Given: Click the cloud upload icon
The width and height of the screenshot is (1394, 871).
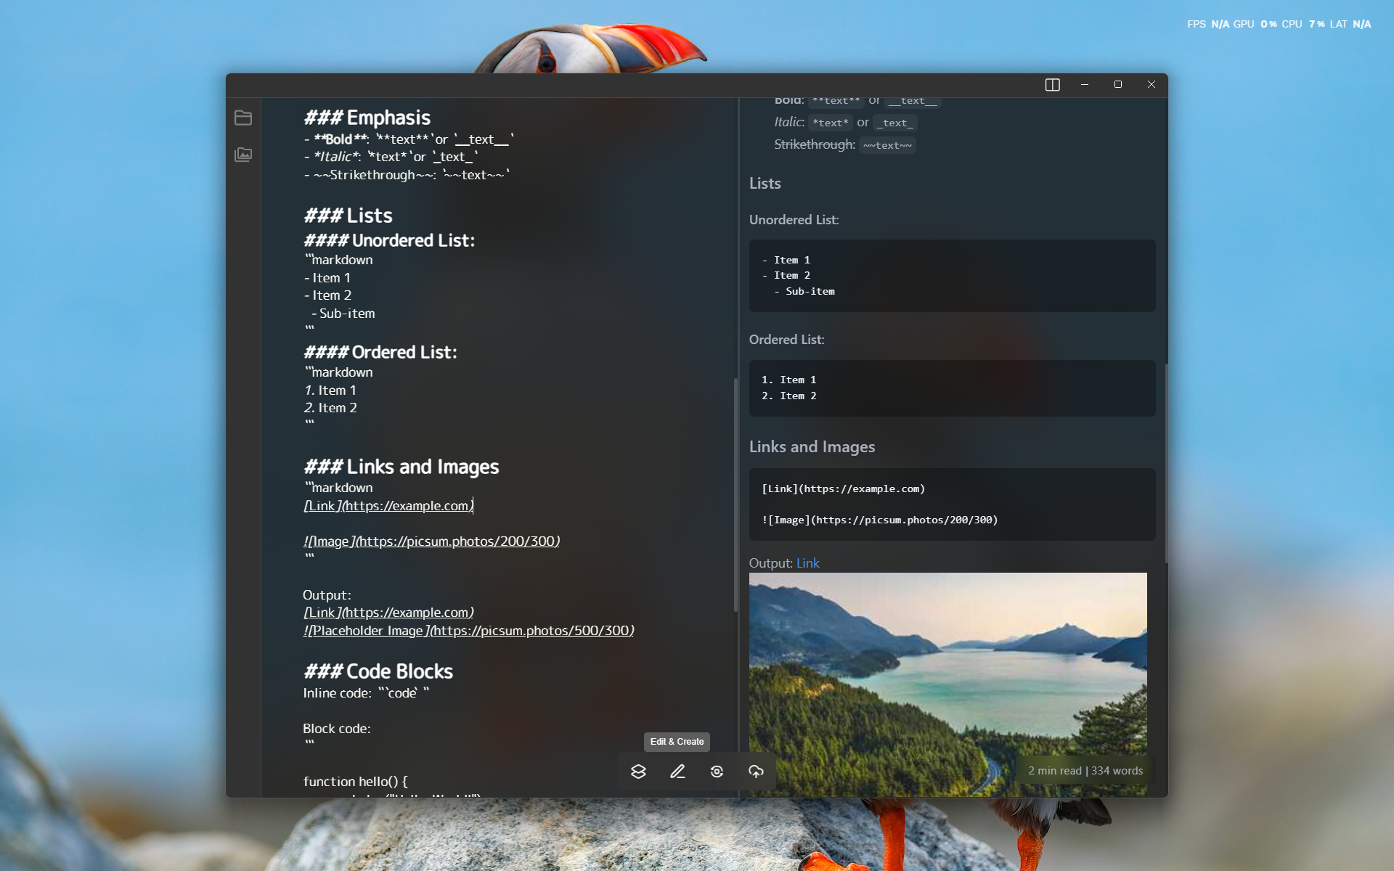Looking at the screenshot, I should (x=756, y=772).
